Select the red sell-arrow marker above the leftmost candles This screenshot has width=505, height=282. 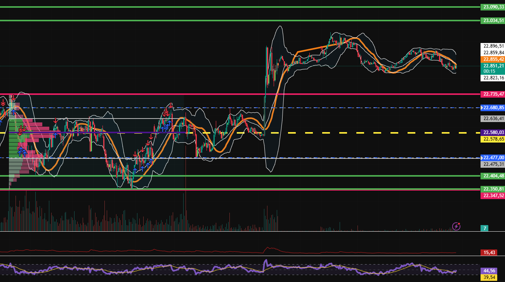(x=3, y=103)
